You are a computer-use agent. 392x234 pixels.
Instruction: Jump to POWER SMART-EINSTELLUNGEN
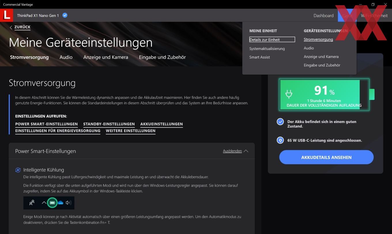coord(46,124)
